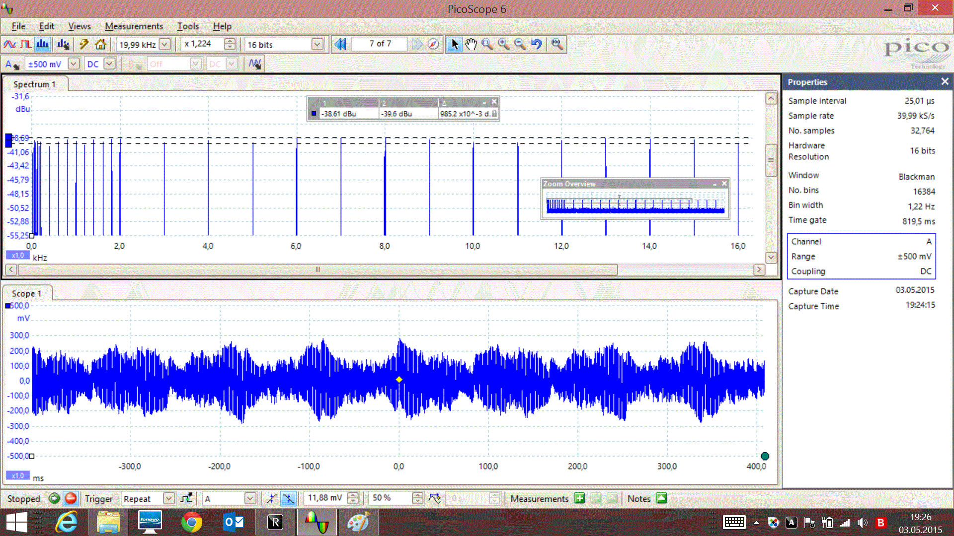
Task: Open buffer navigator compass icon
Action: tap(433, 44)
